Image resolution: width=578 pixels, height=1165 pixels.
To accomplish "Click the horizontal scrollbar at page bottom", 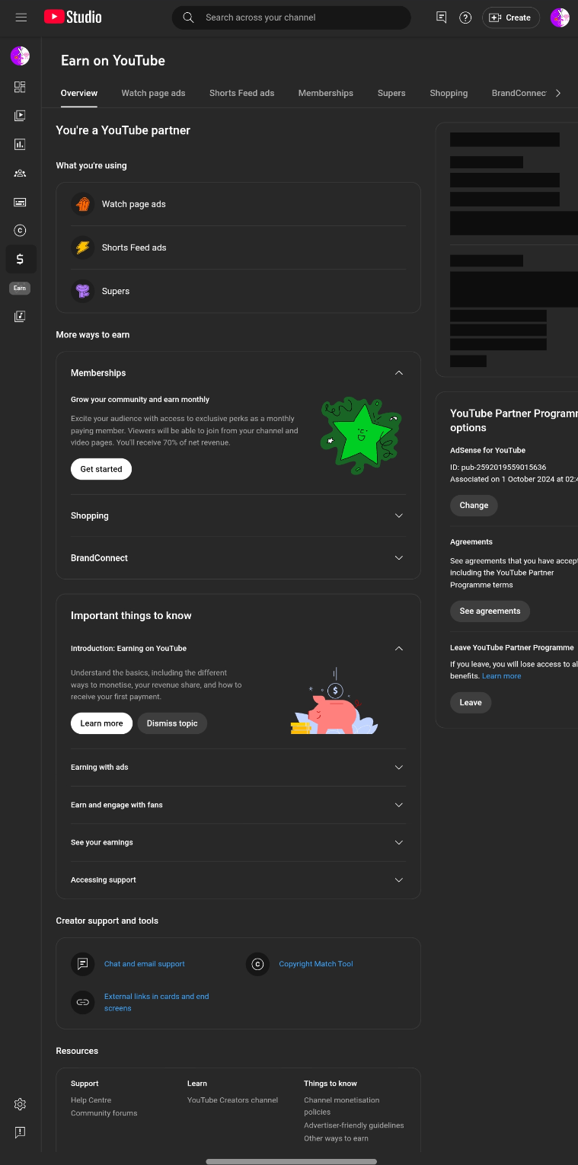I will (x=291, y=1161).
